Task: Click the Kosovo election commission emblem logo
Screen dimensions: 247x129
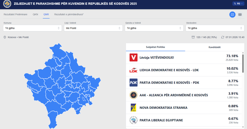Action: 6,4
